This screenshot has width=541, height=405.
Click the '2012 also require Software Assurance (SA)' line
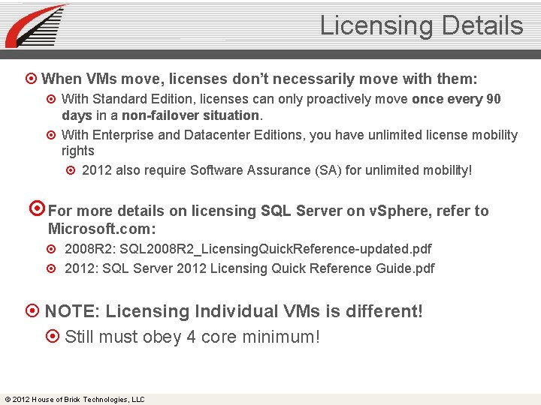[x=277, y=170]
